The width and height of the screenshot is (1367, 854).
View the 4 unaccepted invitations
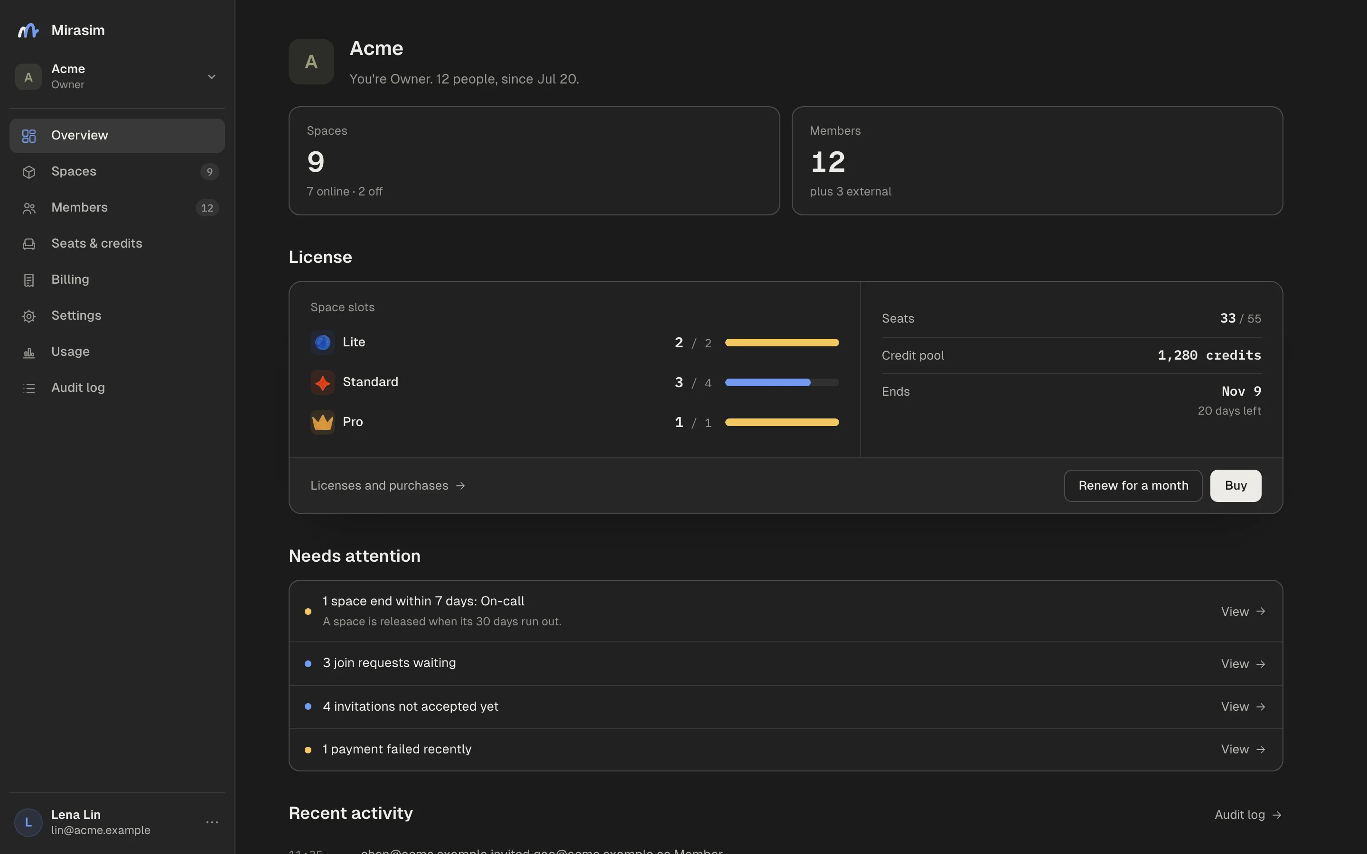pos(1243,706)
